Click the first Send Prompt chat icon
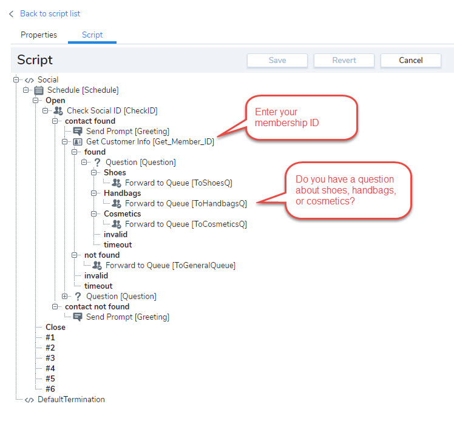Screen dimensions: 454x424 [x=78, y=132]
